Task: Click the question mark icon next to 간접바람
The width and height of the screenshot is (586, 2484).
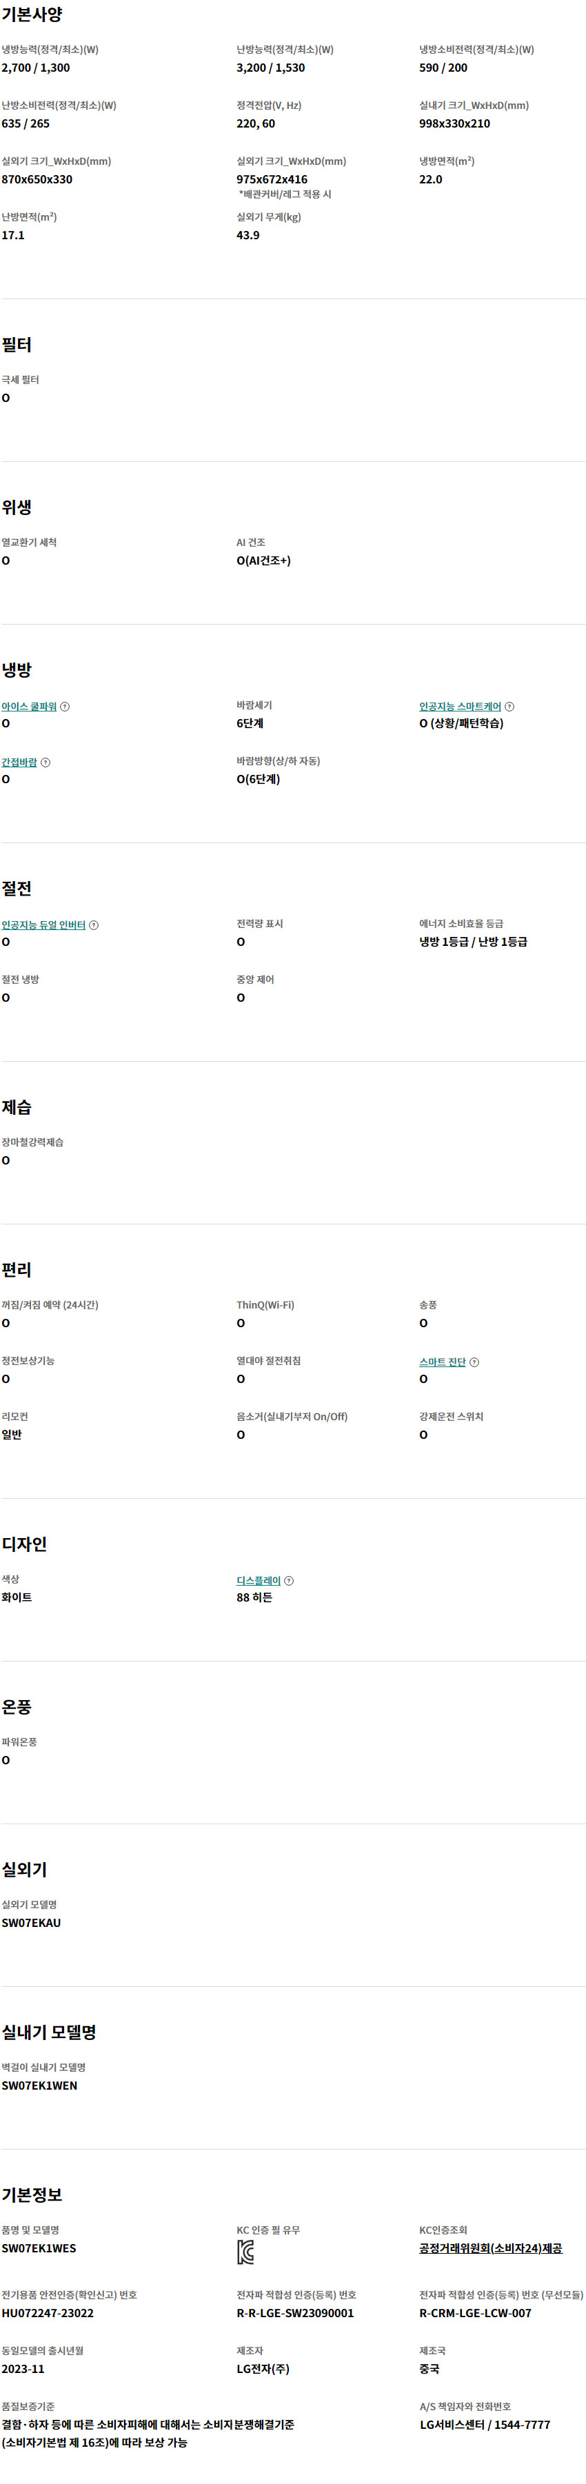Action: pyautogui.click(x=46, y=763)
